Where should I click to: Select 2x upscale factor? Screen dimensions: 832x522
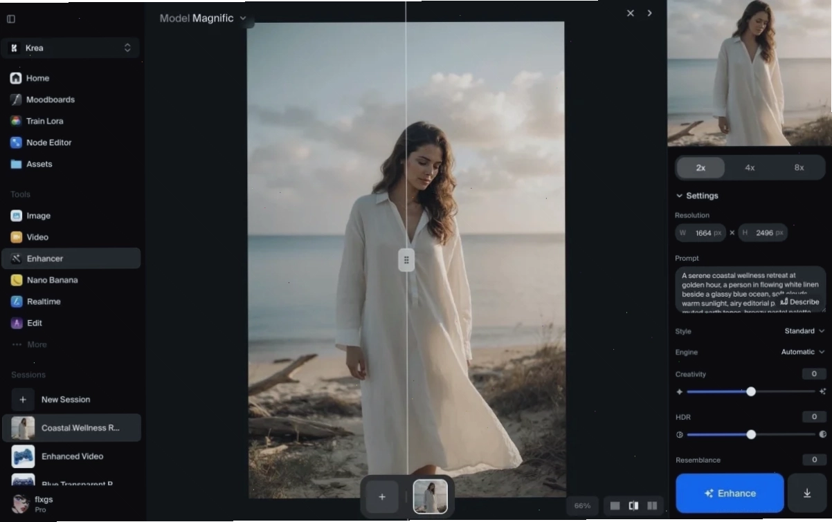click(700, 168)
